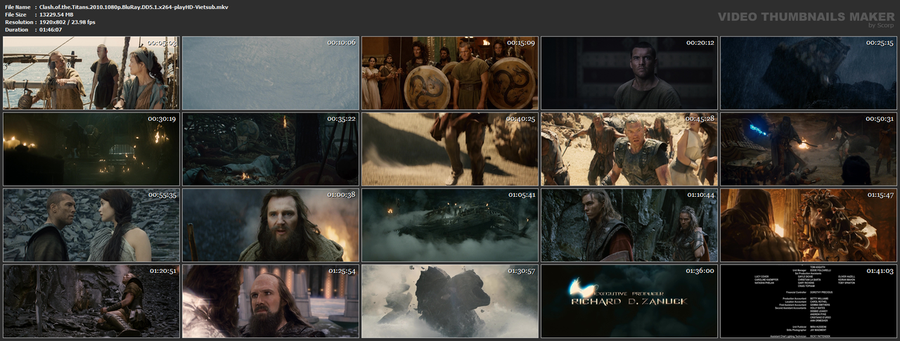Click the floating rocks thumbnail 01:30:57
900x341 pixels.
(450, 301)
